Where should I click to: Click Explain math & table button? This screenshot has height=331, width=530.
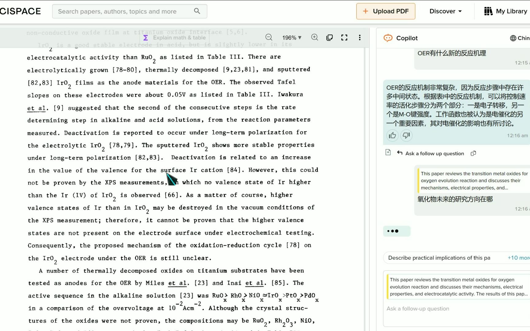coord(175,38)
